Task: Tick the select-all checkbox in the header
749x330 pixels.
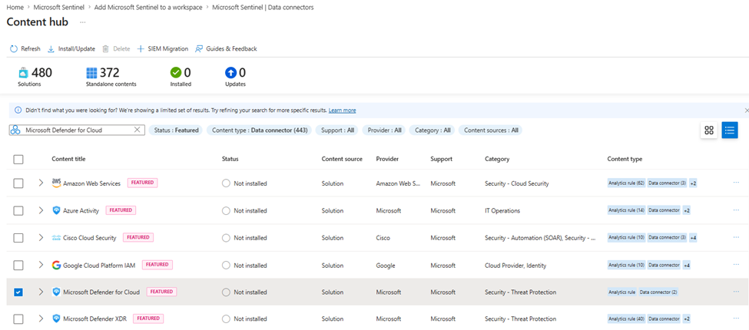Action: tap(18, 160)
